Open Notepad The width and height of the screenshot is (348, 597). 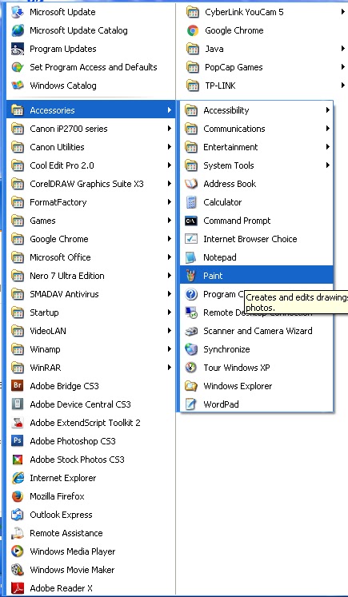(257, 257)
